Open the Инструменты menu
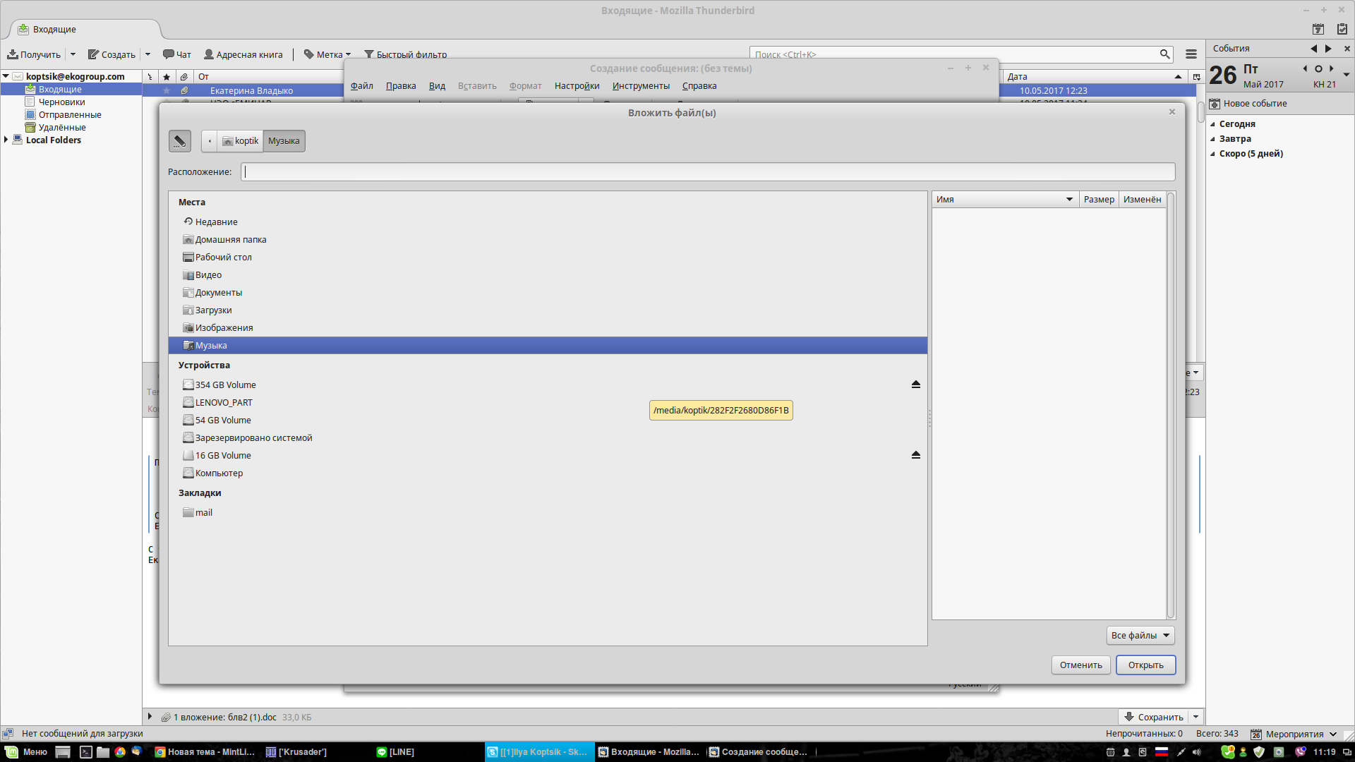Viewport: 1355px width, 762px height. pyautogui.click(x=641, y=86)
